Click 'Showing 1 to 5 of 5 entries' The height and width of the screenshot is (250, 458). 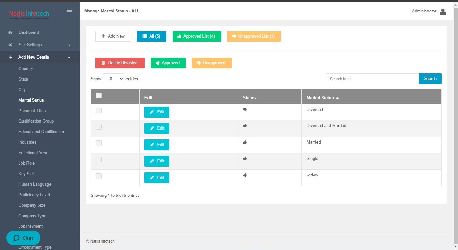click(x=115, y=196)
